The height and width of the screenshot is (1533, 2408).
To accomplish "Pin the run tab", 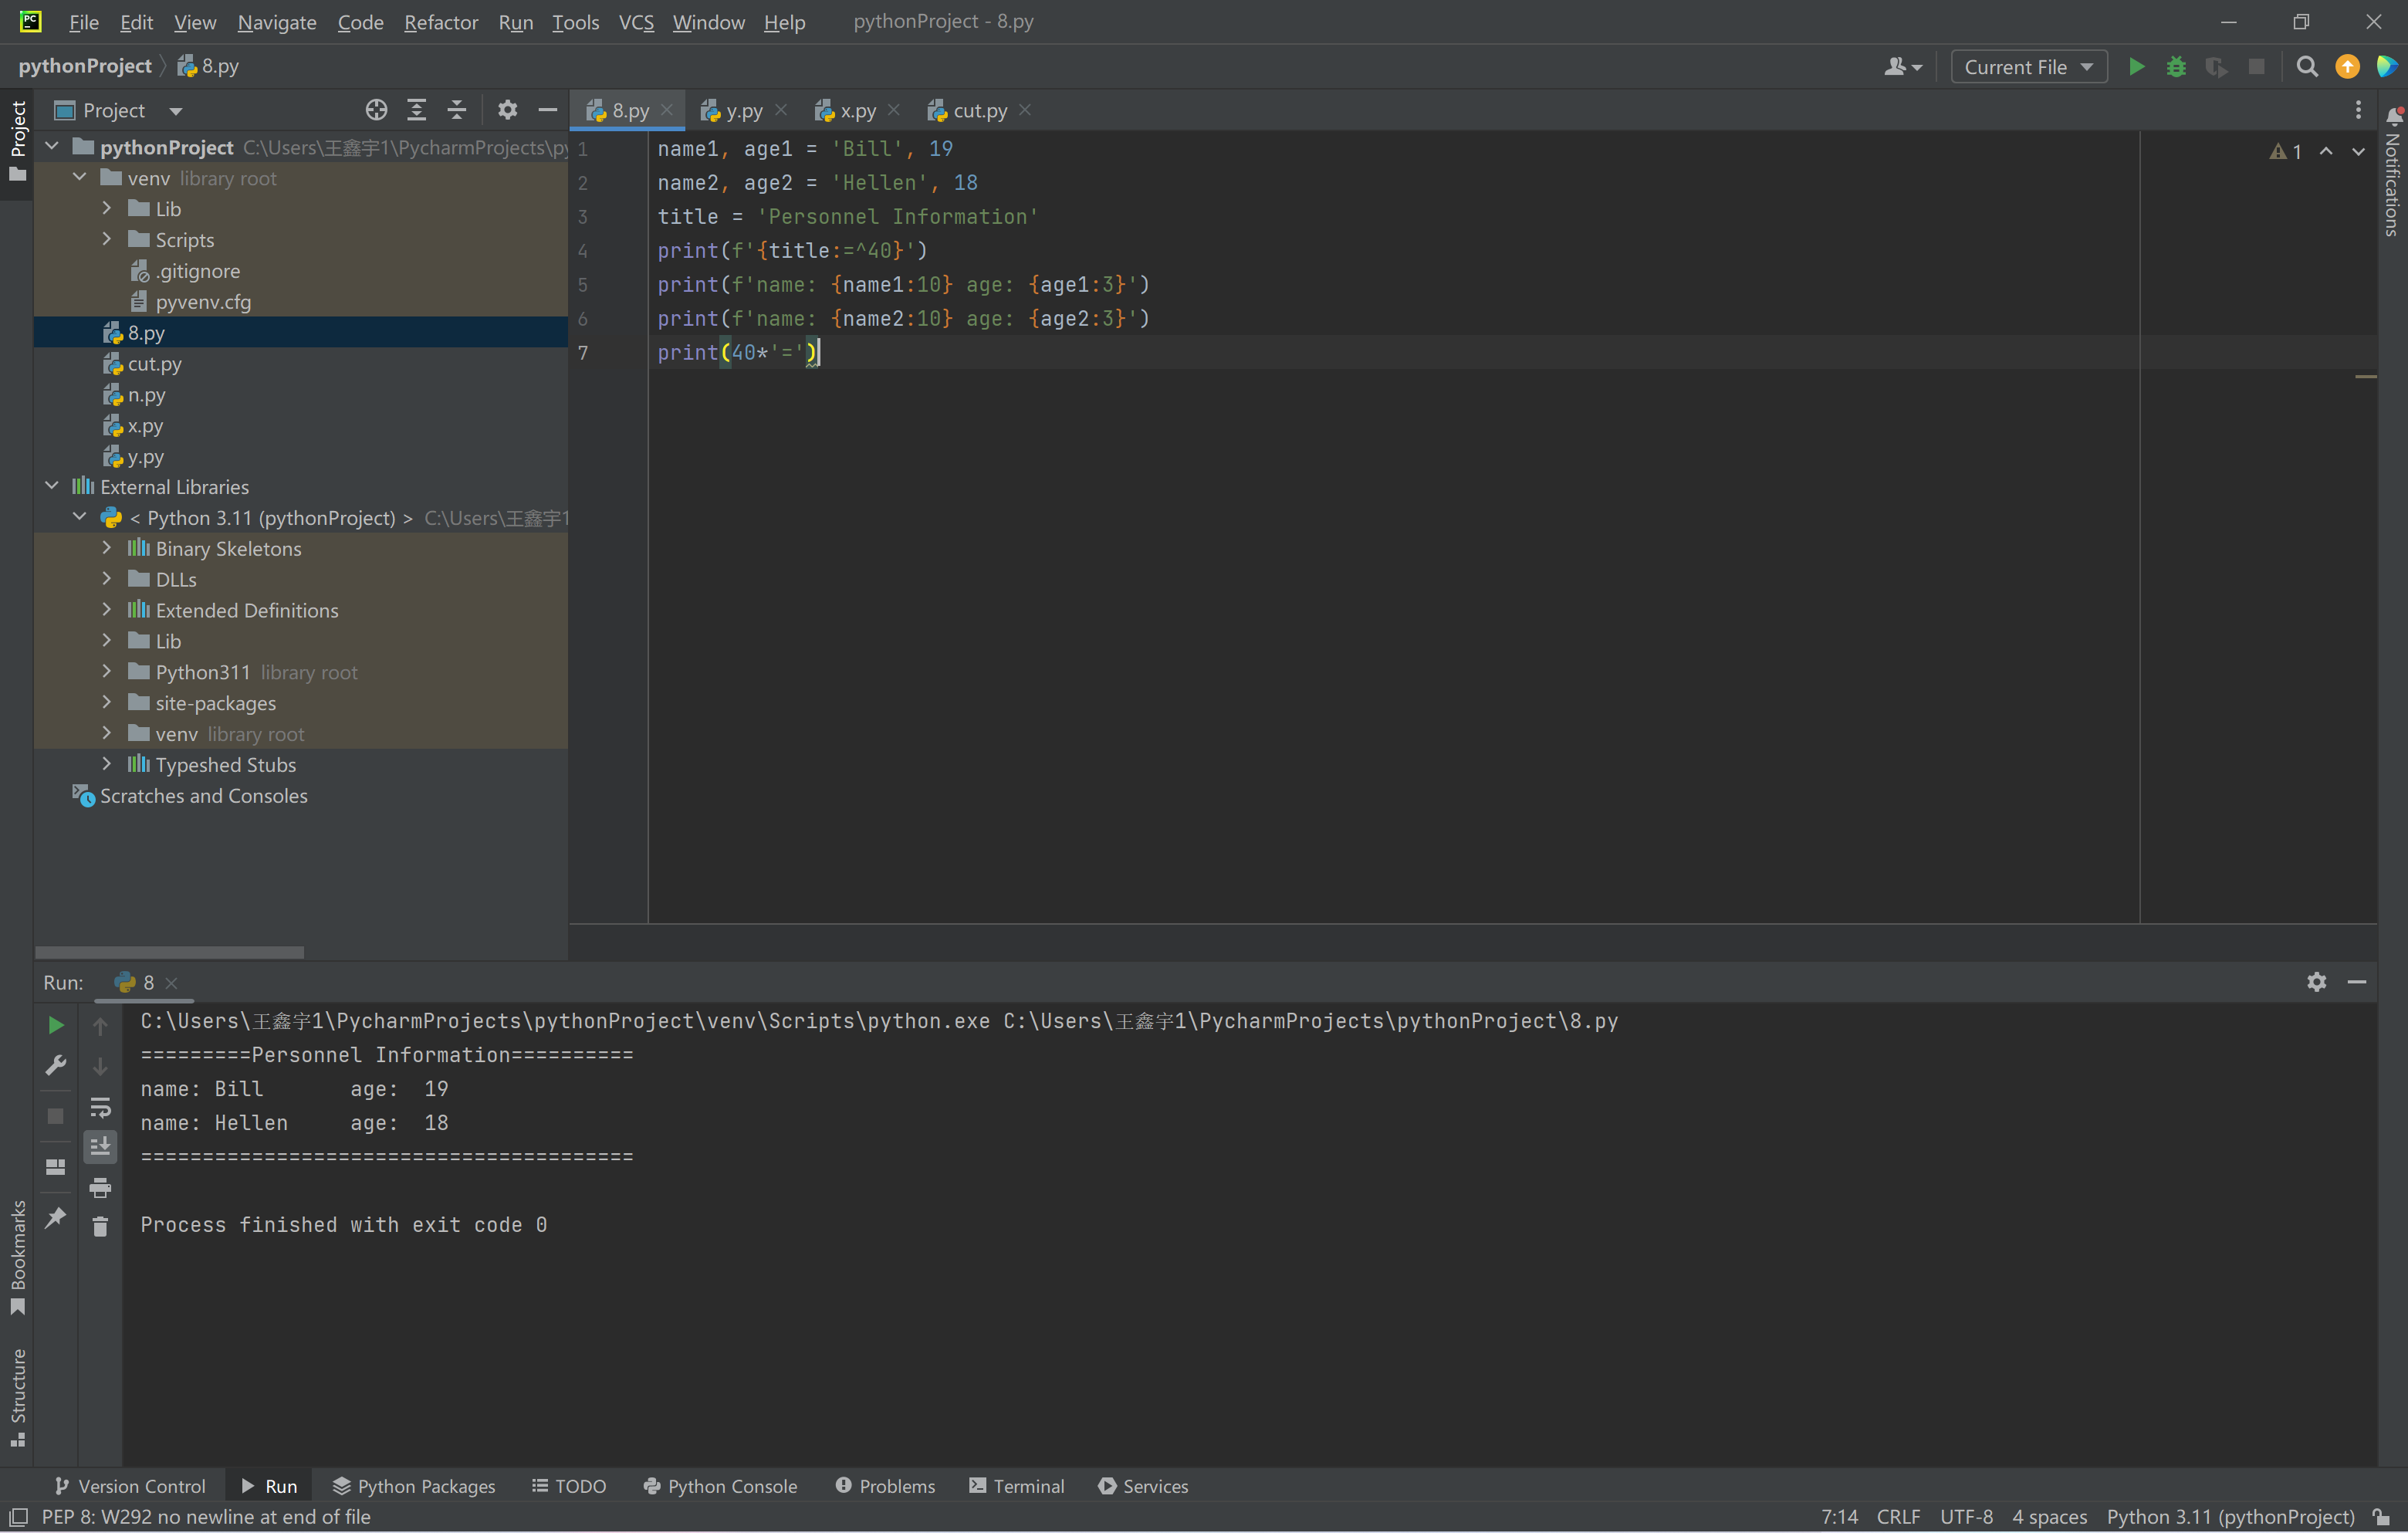I will pyautogui.click(x=56, y=1217).
